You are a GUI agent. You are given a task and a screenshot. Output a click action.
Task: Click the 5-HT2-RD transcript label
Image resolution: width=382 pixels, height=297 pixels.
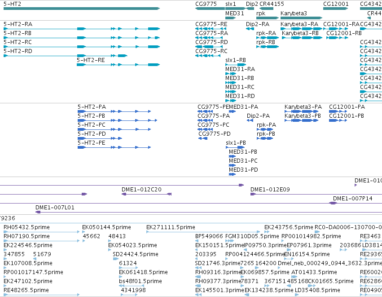18,51
